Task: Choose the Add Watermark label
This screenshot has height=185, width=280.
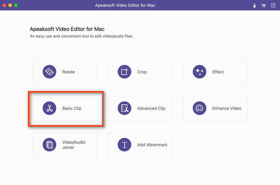Action: pos(152,145)
